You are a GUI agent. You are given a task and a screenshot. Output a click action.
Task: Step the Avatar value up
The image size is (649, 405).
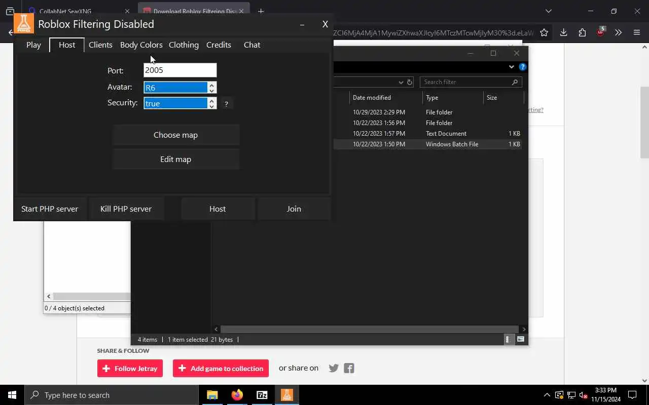tap(212, 85)
